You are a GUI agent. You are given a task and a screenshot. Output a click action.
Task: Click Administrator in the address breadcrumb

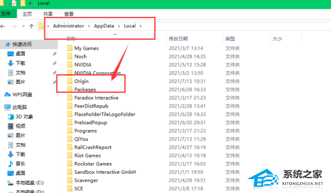click(x=69, y=26)
